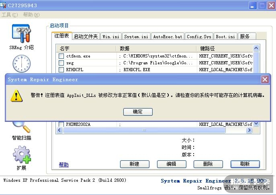Open the Config.Sys tab

coord(199,37)
